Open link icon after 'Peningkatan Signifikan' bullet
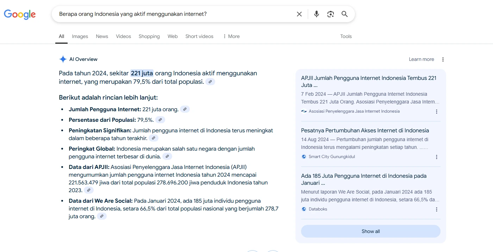493x252 pixels. (x=154, y=138)
